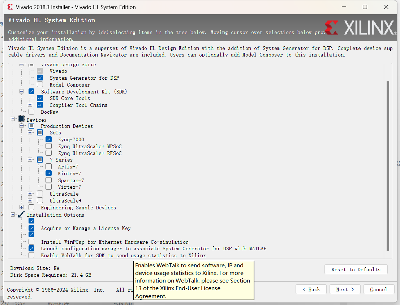400x305 pixels.
Task: Collapse the Installation Options node
Action: 13,214
